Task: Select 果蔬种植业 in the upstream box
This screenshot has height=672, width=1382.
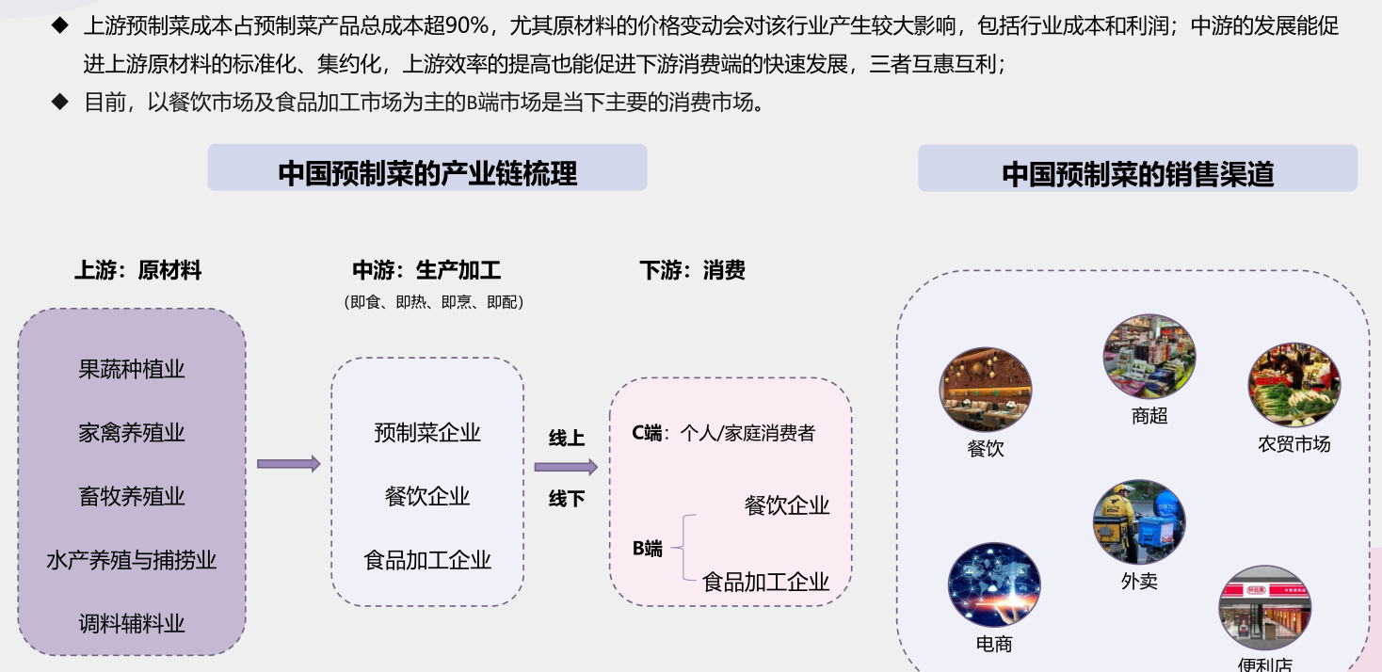Action: point(132,369)
